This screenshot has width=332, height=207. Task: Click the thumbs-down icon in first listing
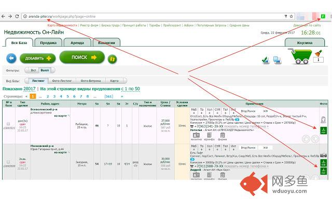tap(315, 138)
